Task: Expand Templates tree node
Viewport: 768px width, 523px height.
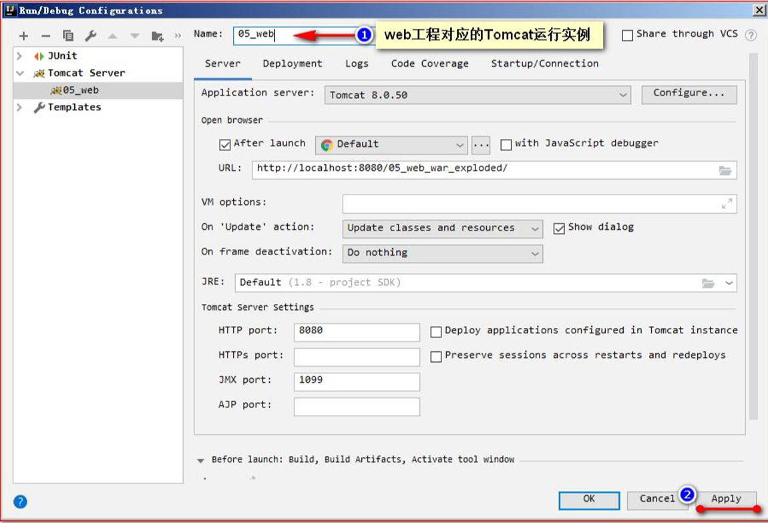Action: [19, 108]
